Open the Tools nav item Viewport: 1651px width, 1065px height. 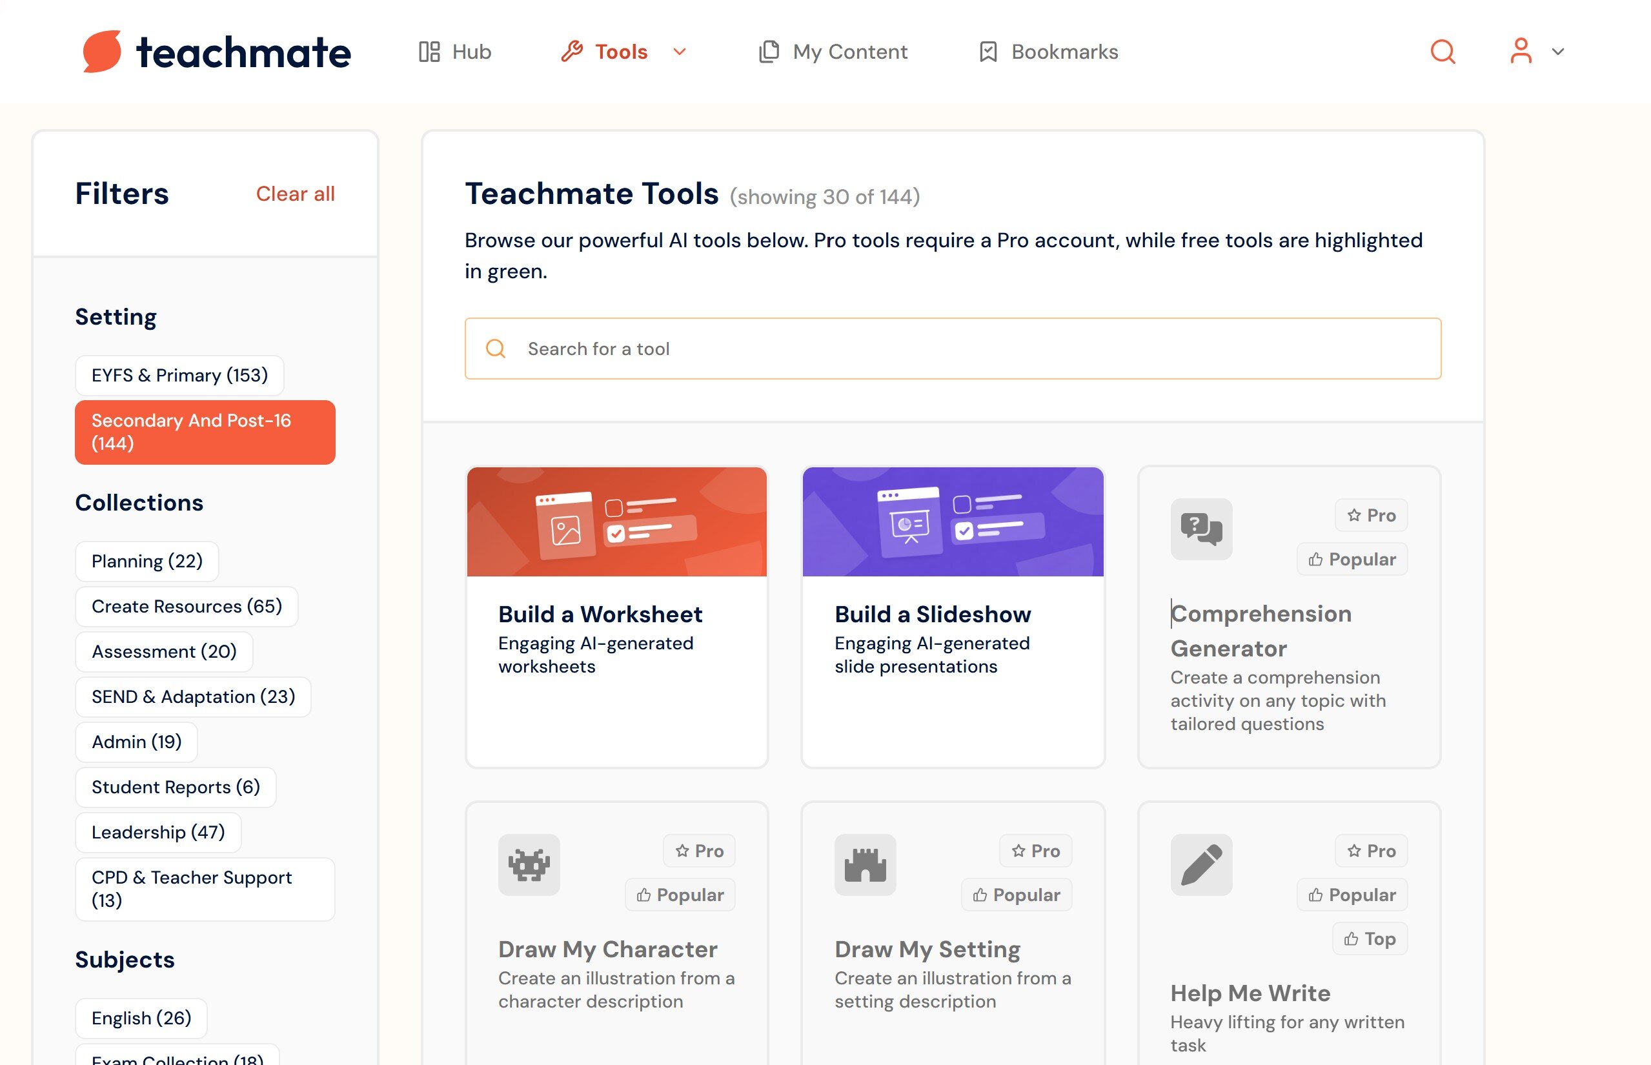tap(604, 52)
